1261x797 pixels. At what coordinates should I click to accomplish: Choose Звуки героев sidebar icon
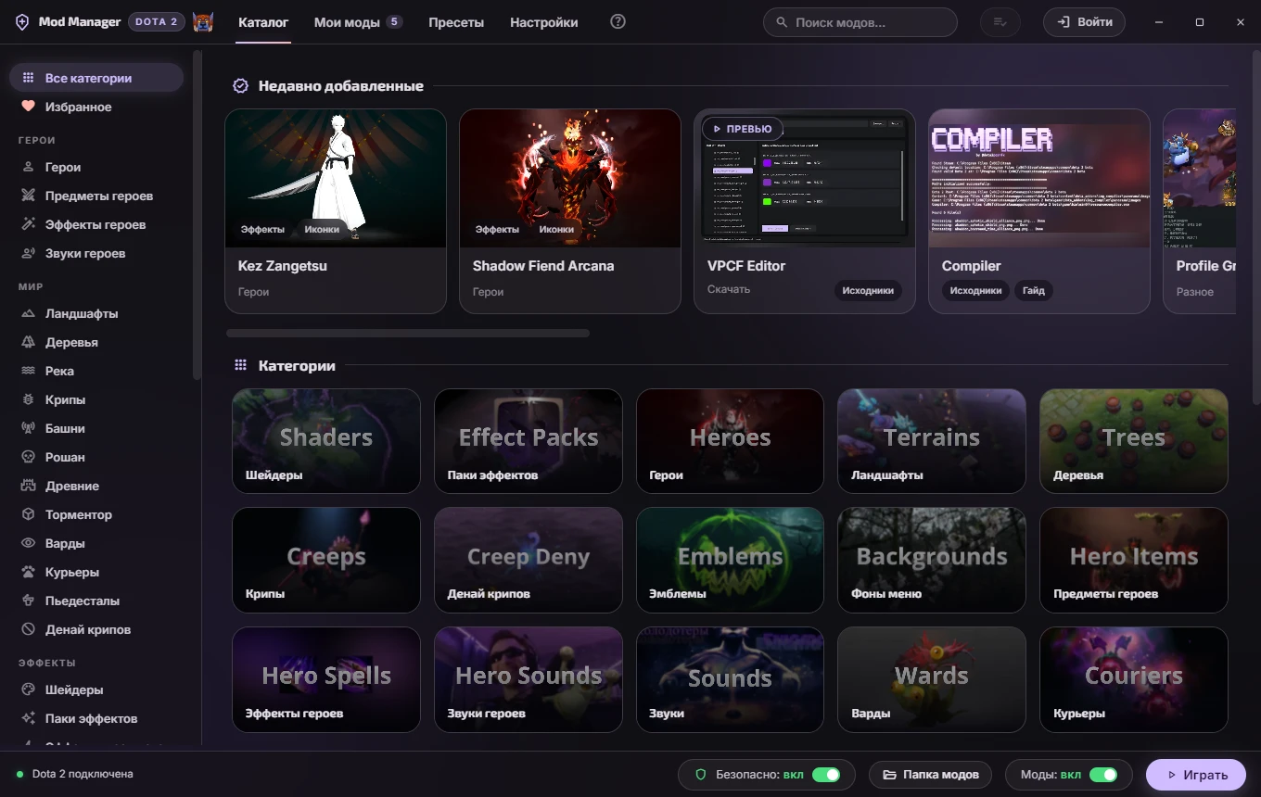click(x=28, y=253)
